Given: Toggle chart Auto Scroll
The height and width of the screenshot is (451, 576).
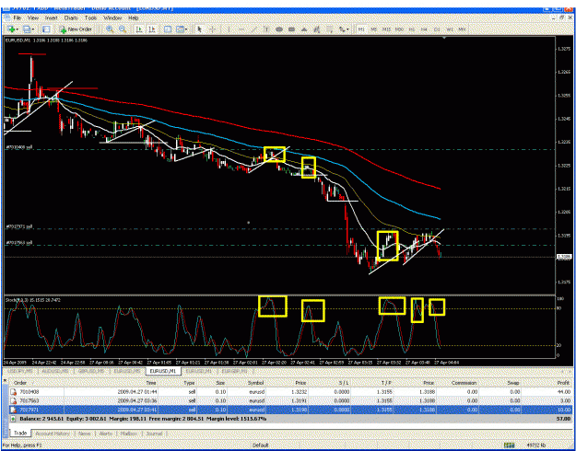Looking at the screenshot, I should pos(139,29).
